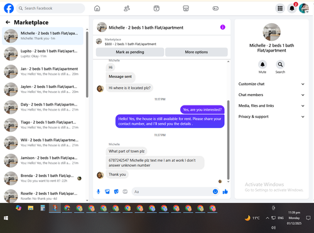Open File Explorer from taskbar

tap(31, 208)
